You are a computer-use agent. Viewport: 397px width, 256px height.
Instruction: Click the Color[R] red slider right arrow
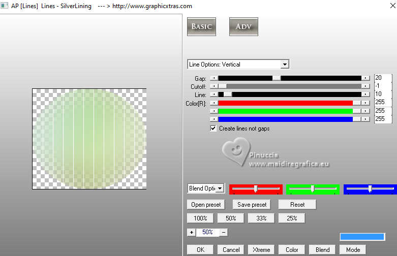365,103
